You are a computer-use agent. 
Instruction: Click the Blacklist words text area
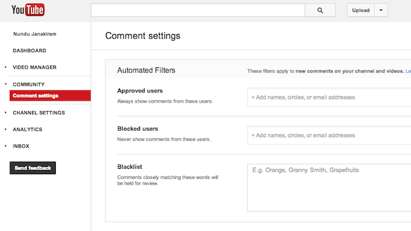pyautogui.click(x=329, y=187)
